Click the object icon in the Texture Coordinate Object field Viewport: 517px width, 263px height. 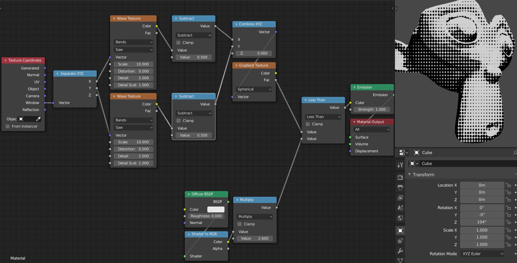[21, 119]
